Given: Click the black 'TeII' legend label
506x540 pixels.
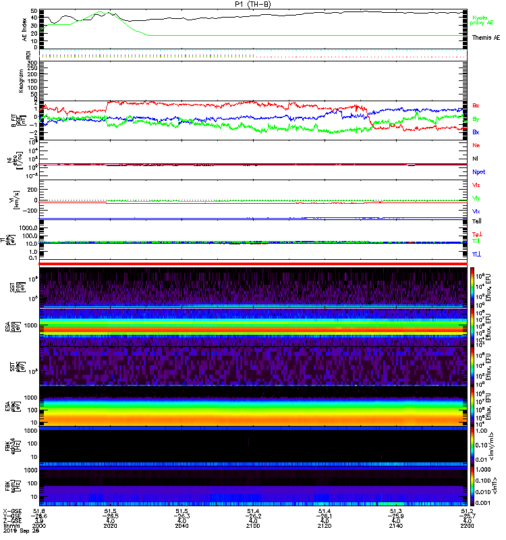Looking at the screenshot, I should pos(476,221).
